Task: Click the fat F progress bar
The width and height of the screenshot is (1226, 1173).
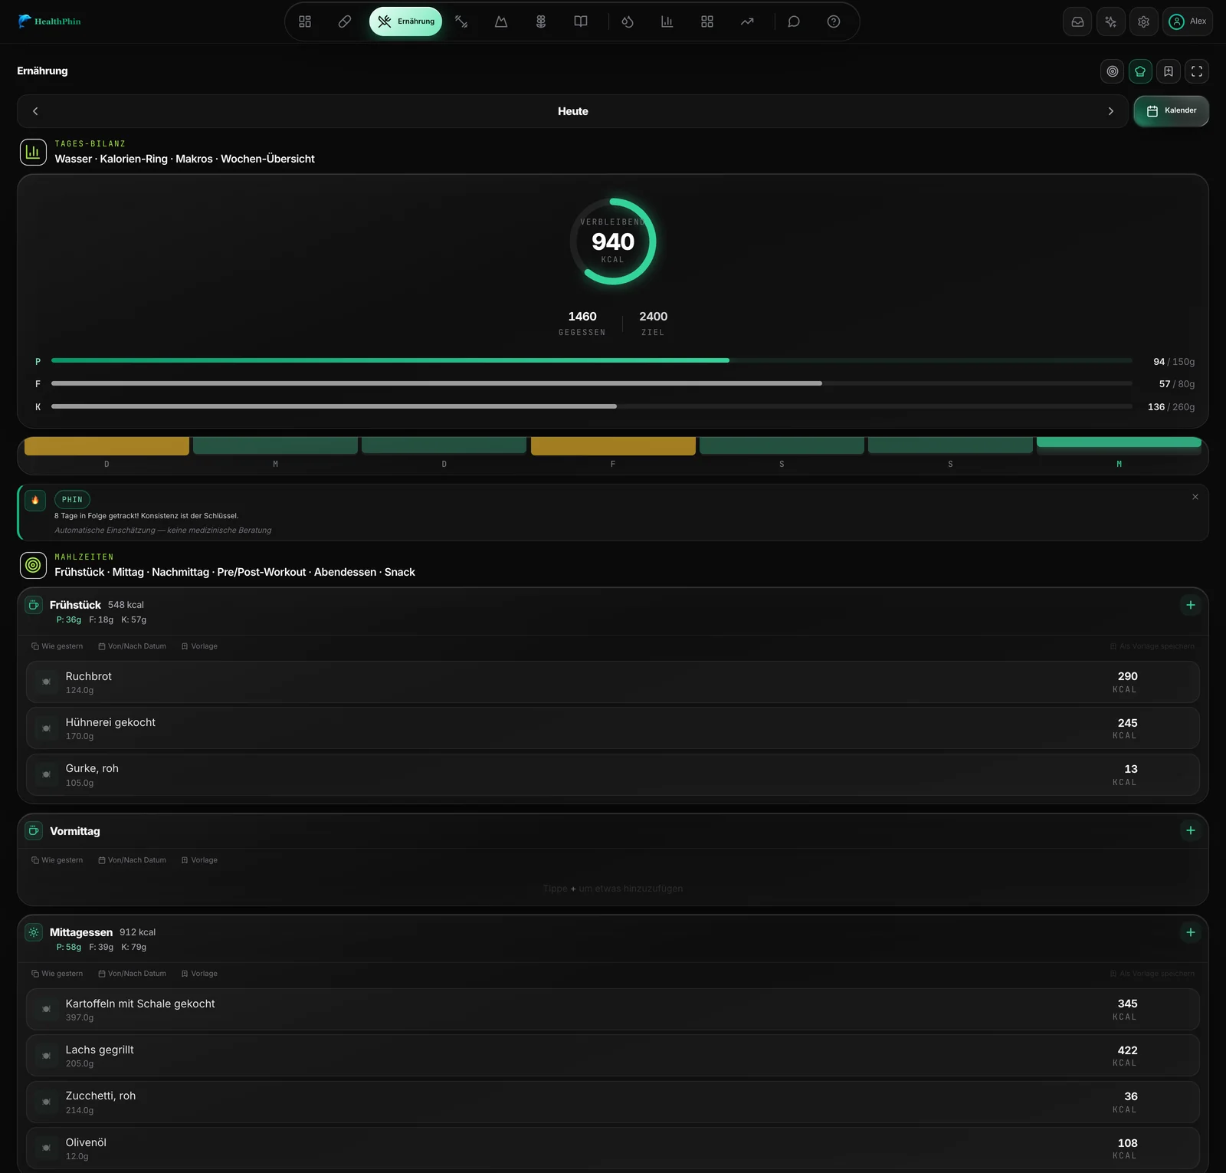Action: click(592, 383)
